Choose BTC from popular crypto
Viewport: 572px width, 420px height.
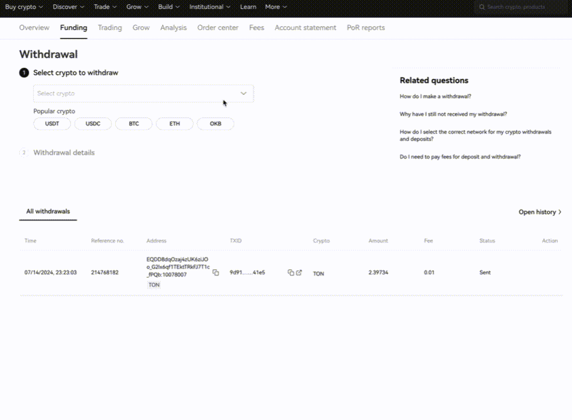click(134, 124)
